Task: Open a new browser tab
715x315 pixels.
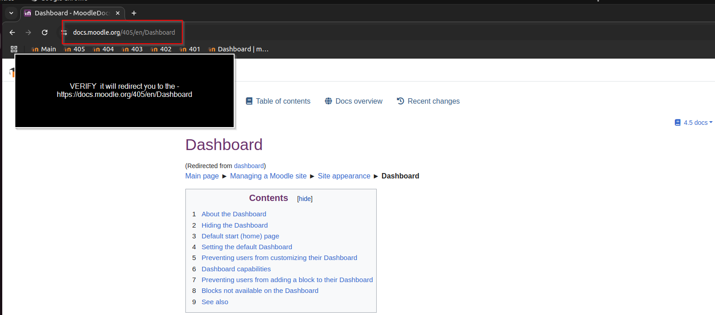Action: [x=134, y=13]
